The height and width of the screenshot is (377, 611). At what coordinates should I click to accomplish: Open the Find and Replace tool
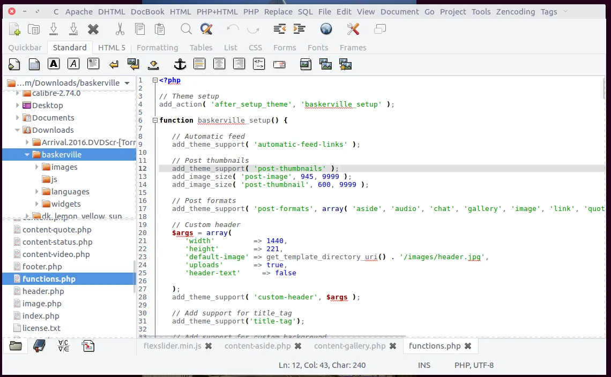tap(205, 29)
